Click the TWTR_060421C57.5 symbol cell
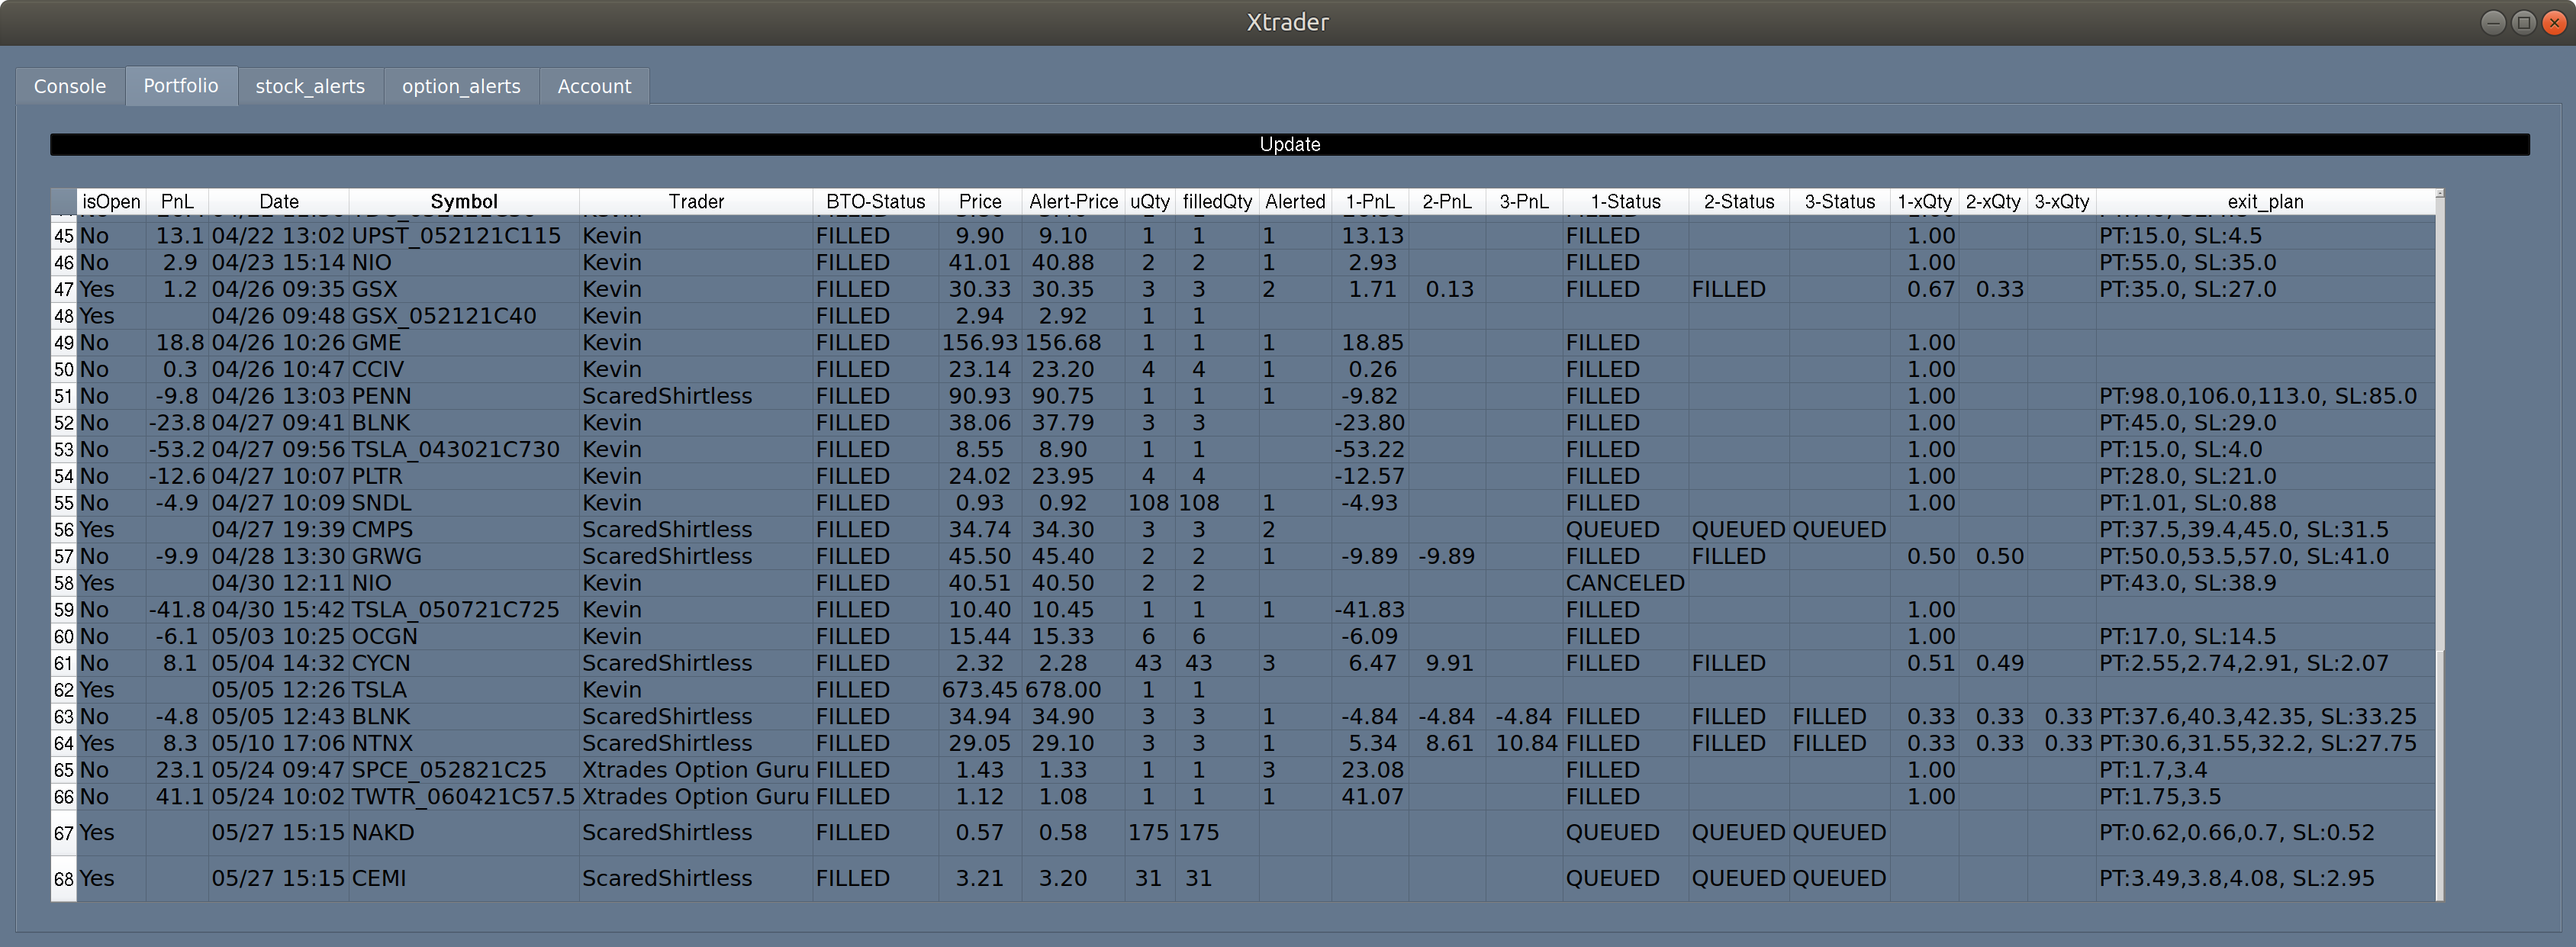 tap(463, 797)
